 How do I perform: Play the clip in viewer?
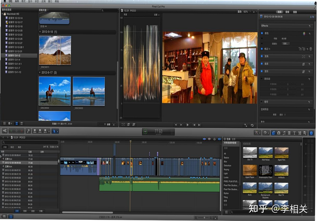[187, 125]
